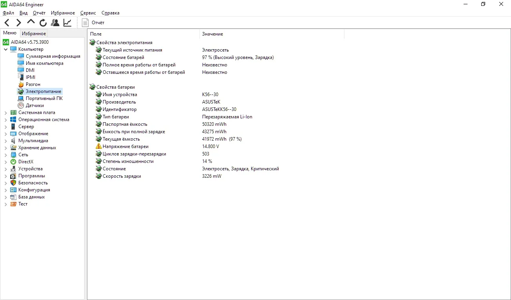Sort by the Значение column header
Viewport: 511px width, 300px height.
coord(272,34)
